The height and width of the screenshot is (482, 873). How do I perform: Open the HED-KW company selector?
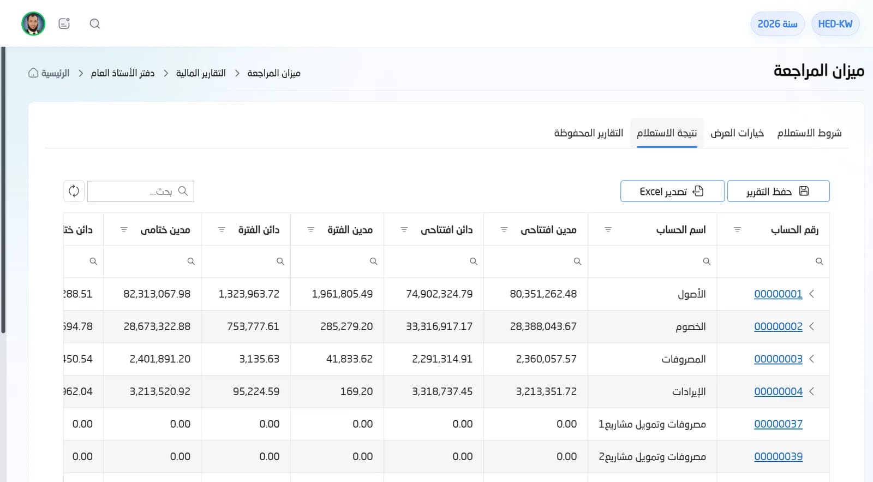coord(835,24)
